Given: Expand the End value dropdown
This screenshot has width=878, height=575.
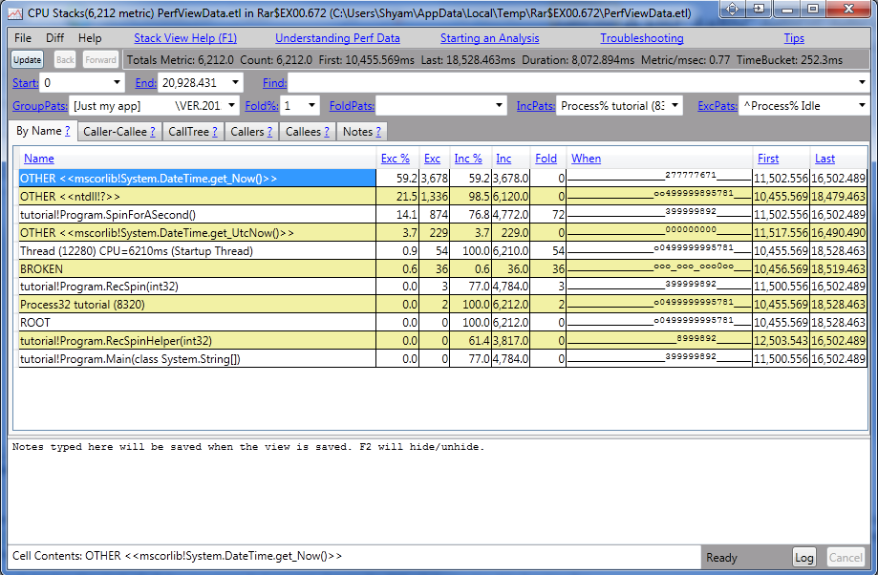Looking at the screenshot, I should (x=235, y=83).
